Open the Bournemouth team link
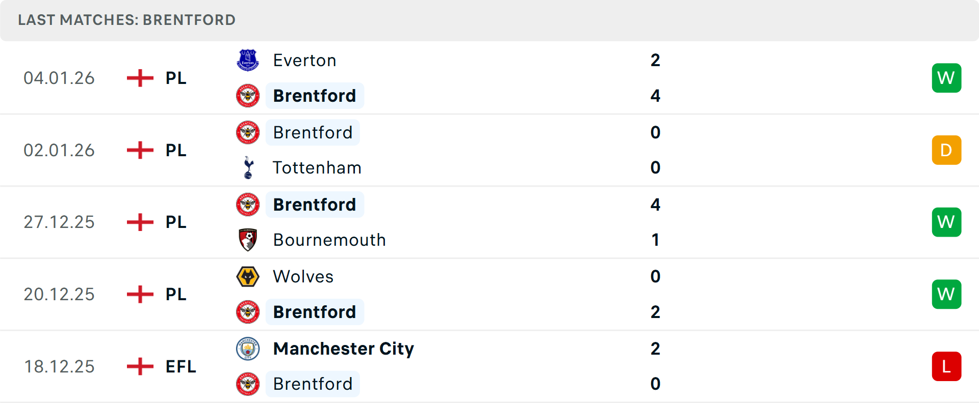Screen dimensions: 979x403 tap(329, 240)
